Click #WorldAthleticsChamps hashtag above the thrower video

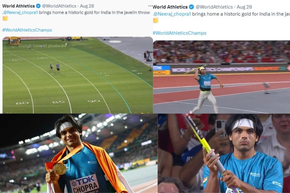pyautogui.click(x=180, y=33)
